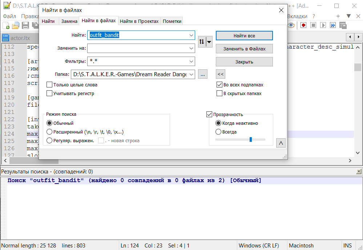Click the Stop recording macro icon
363x250 pixels.
[313, 25]
